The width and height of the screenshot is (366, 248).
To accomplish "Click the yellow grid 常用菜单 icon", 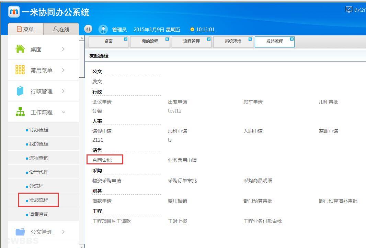I will coord(20,70).
